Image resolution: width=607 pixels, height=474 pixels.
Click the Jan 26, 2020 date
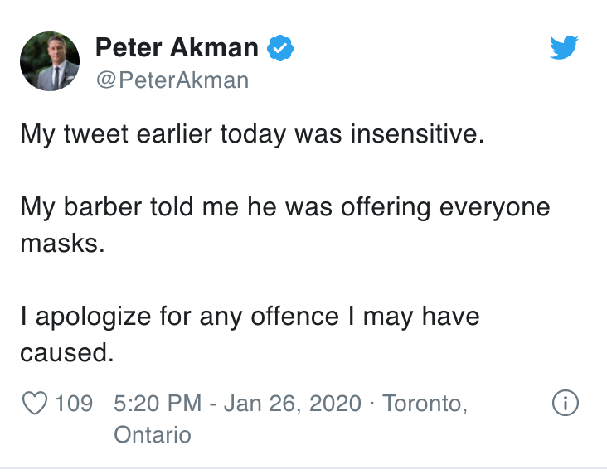292,404
